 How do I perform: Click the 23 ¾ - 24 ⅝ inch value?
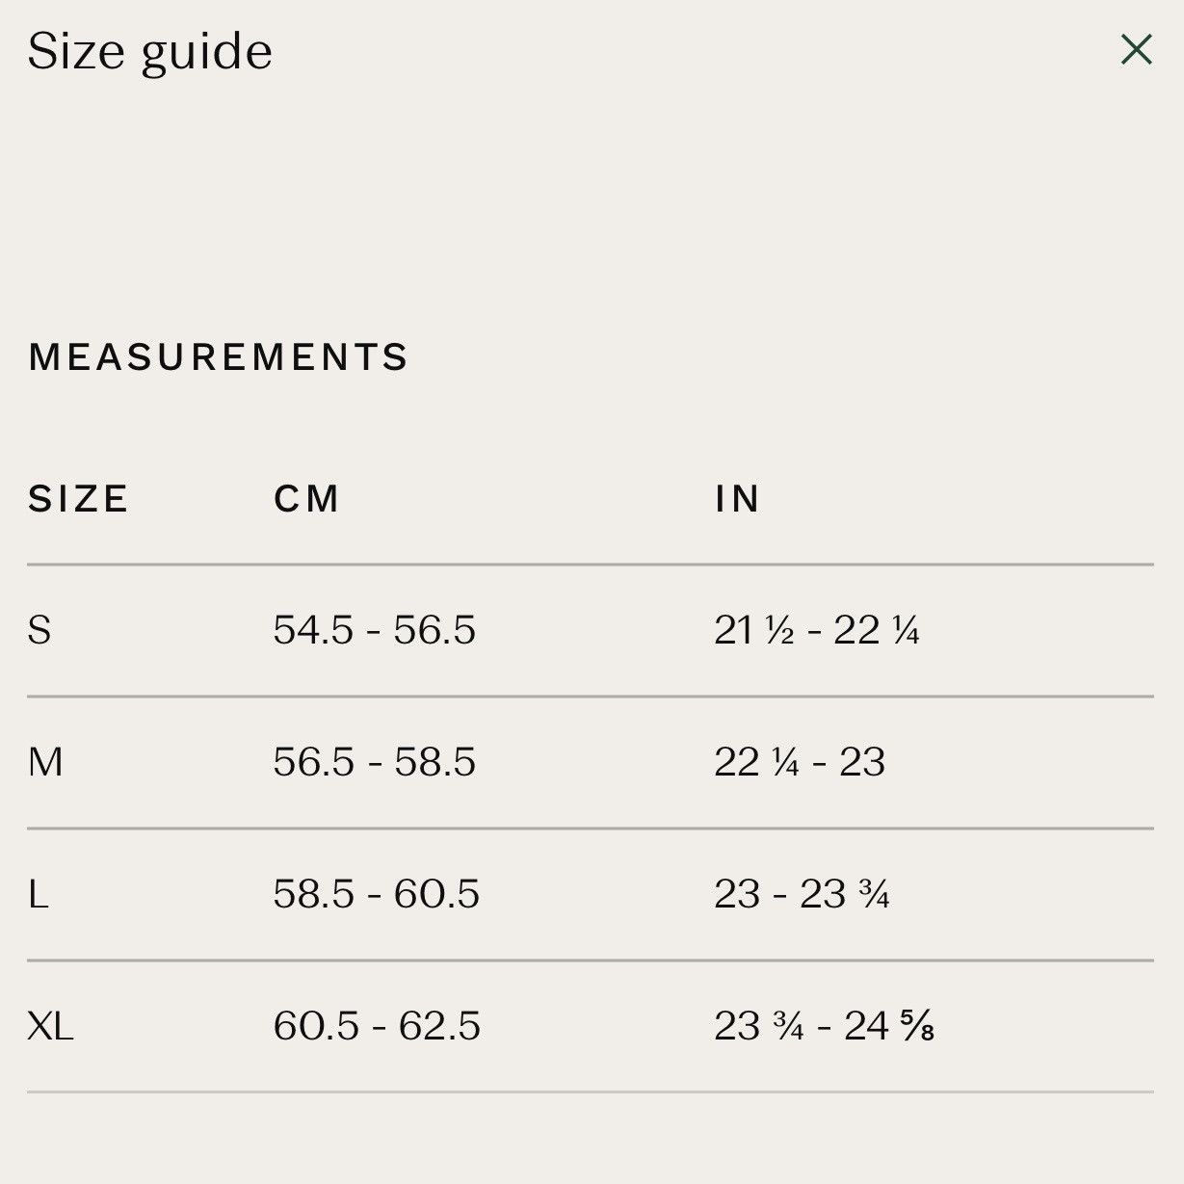coord(825,1026)
